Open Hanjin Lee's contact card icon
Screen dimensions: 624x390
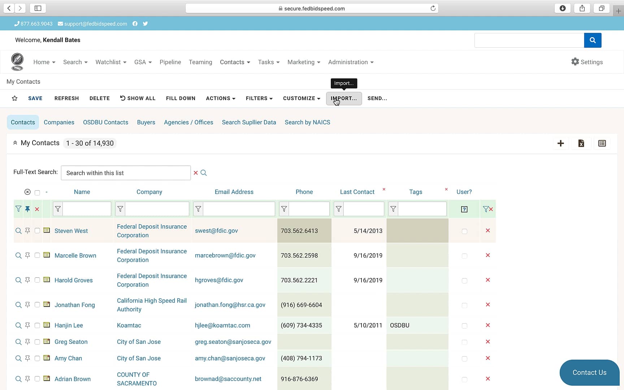pos(47,325)
